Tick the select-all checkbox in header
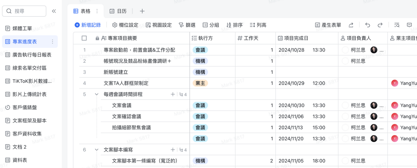The height and width of the screenshot is (168, 417). [x=84, y=38]
